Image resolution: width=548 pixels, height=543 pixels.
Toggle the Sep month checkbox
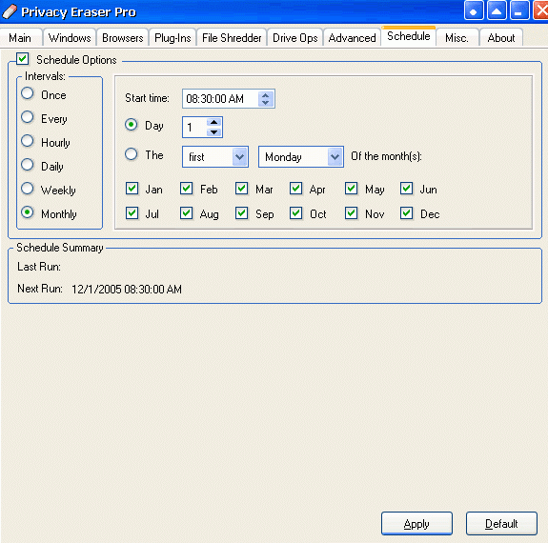[241, 212]
